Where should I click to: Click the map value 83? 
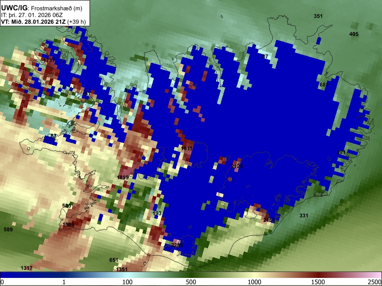[53, 136]
